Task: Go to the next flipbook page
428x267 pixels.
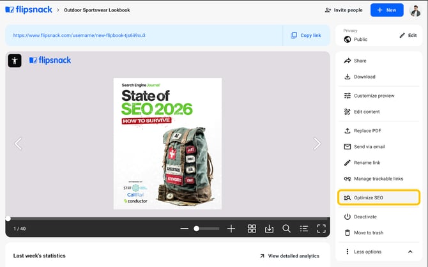Action: (x=317, y=144)
